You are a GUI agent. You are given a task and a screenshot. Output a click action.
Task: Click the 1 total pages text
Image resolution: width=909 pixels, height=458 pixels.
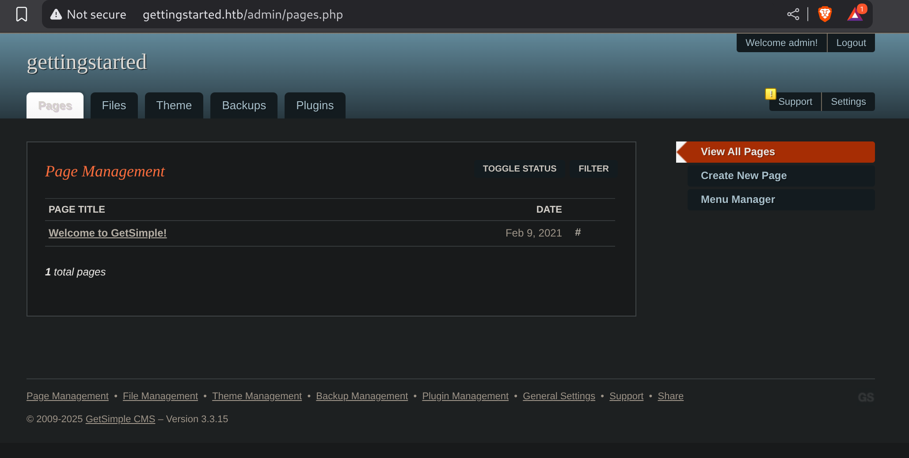click(75, 272)
